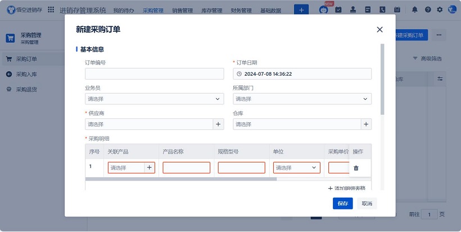Open the task checklist calendar icon
The image size is (461, 232).
coord(338,10)
